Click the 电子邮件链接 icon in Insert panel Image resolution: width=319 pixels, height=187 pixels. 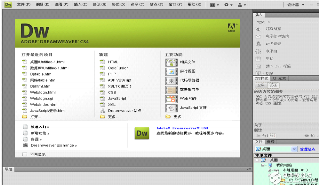tap(258, 36)
